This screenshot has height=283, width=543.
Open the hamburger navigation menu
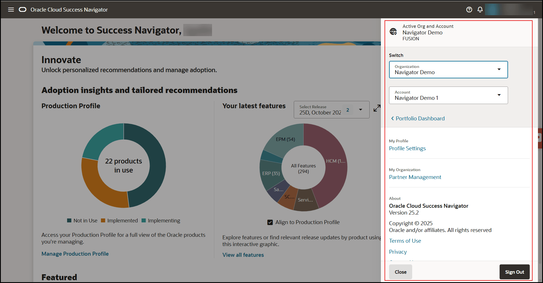point(11,10)
